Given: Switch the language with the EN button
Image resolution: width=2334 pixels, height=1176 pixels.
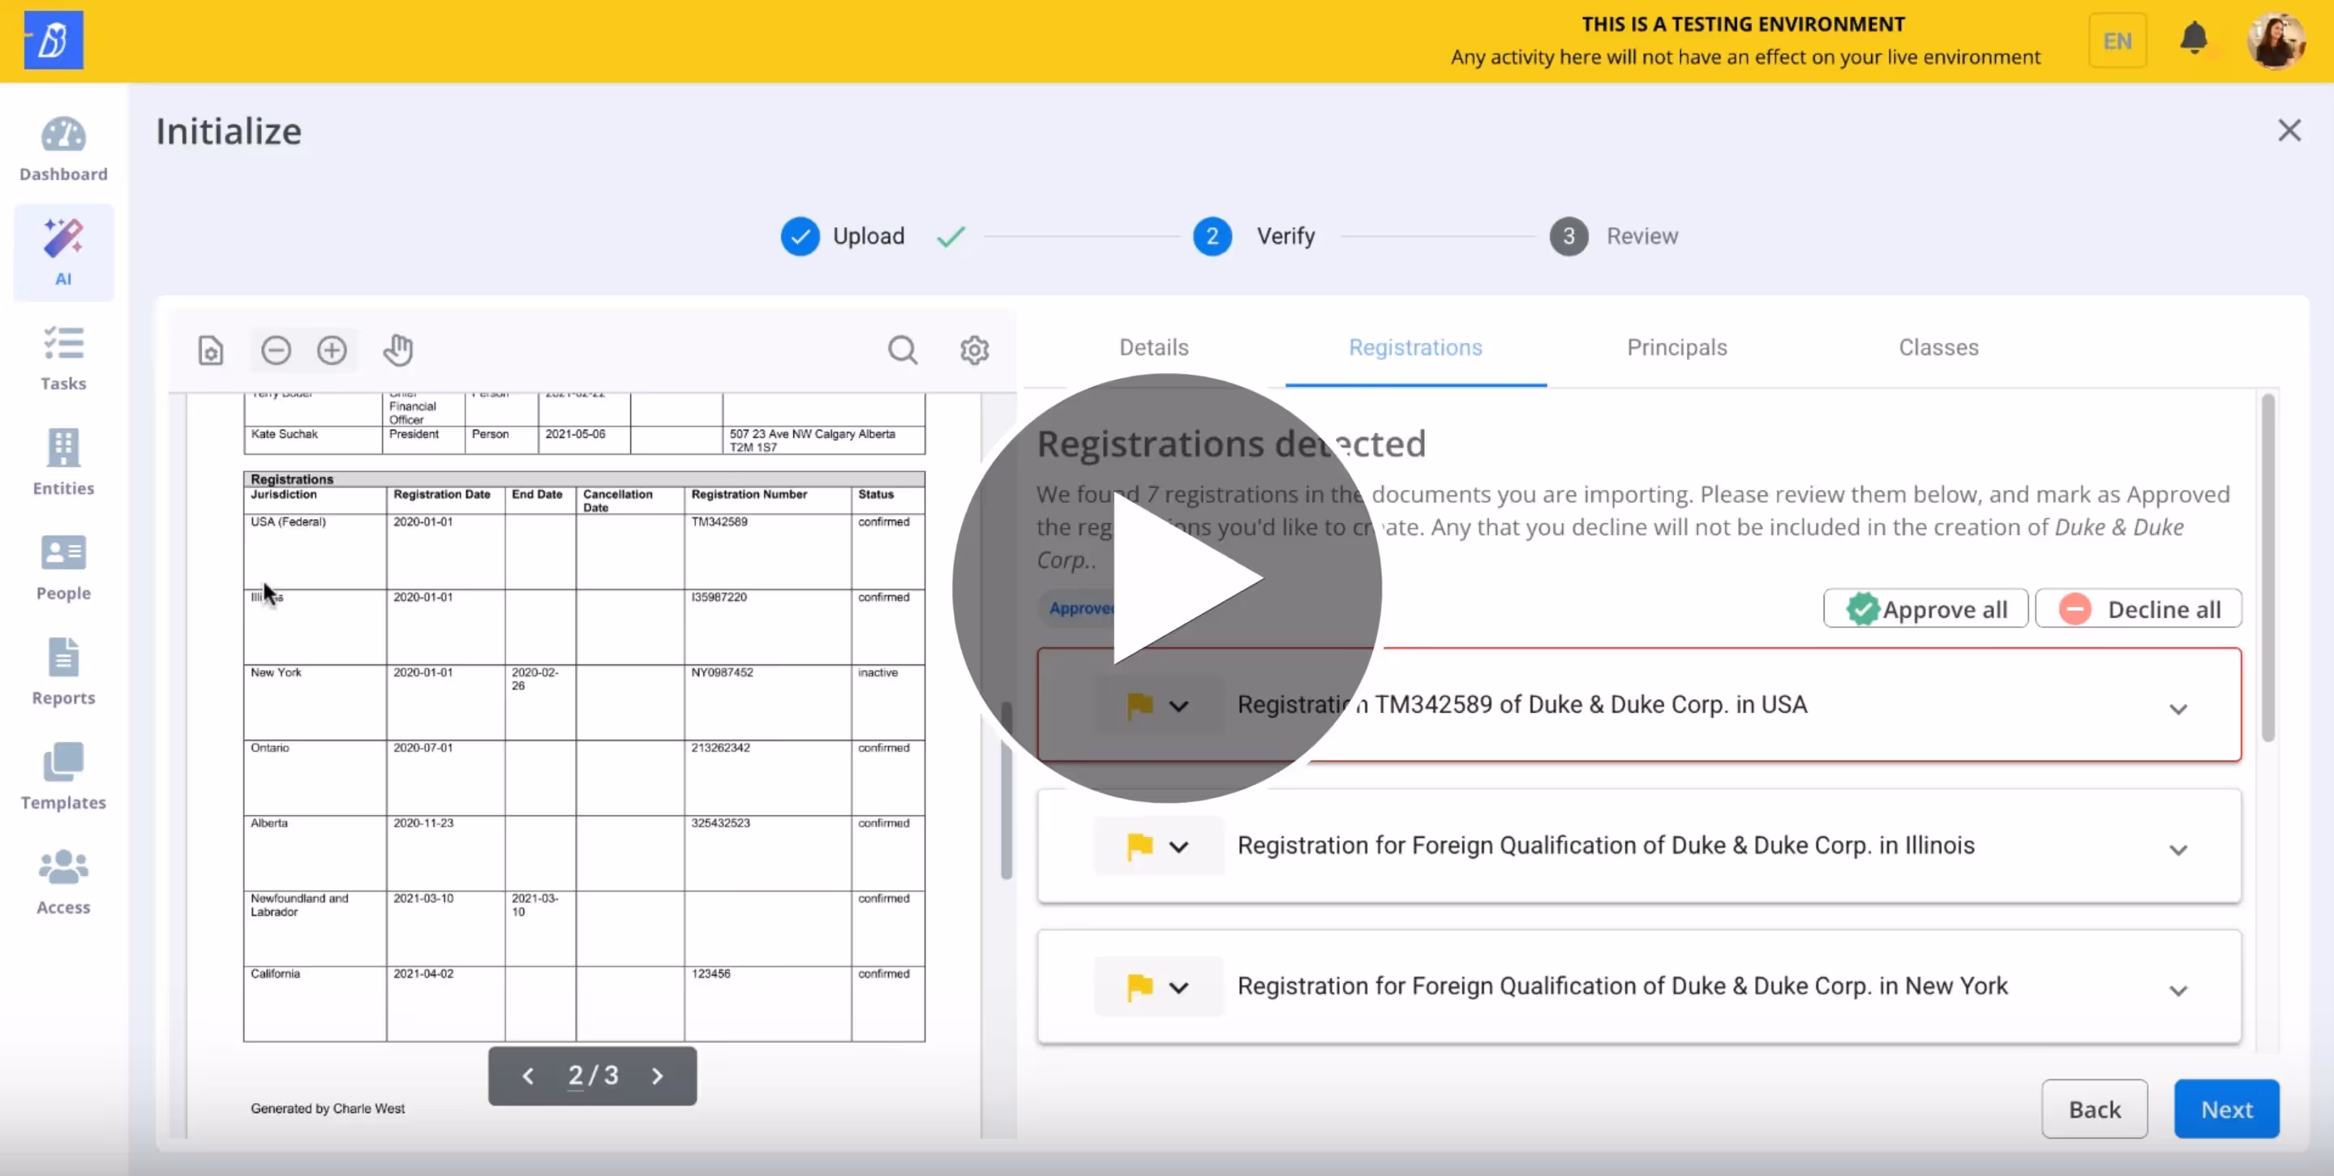Looking at the screenshot, I should [2117, 41].
